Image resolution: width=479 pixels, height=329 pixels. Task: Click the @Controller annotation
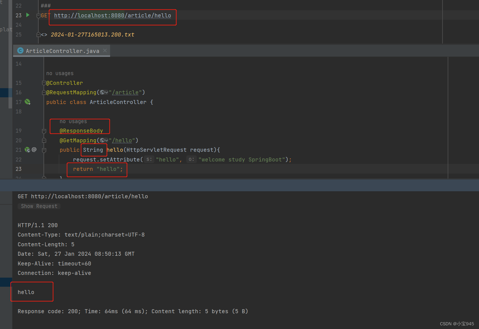(x=64, y=83)
